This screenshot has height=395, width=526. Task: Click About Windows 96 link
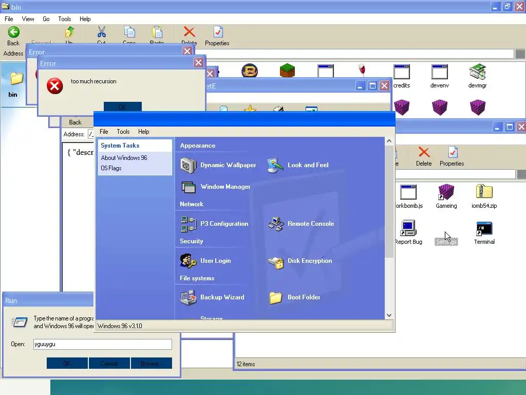point(124,158)
